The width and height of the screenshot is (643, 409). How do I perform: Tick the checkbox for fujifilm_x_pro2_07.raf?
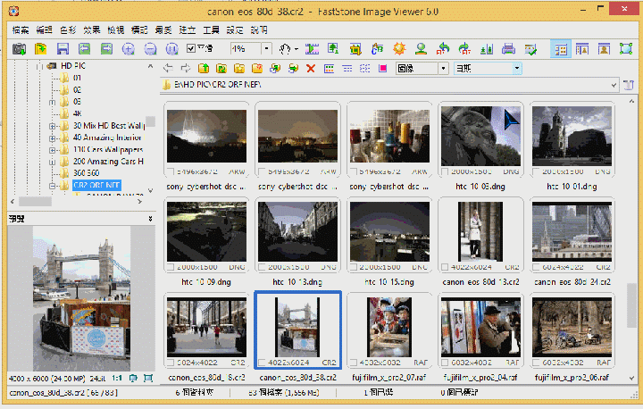pos(353,363)
